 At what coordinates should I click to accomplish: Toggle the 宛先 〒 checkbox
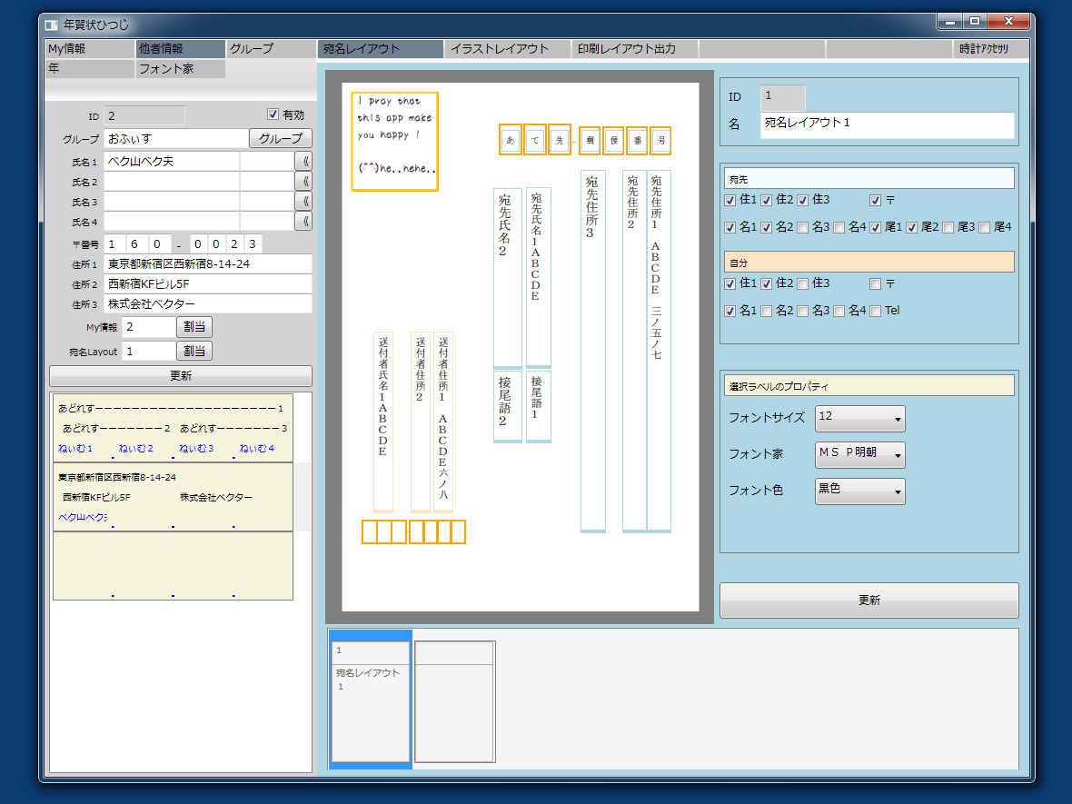(x=875, y=200)
